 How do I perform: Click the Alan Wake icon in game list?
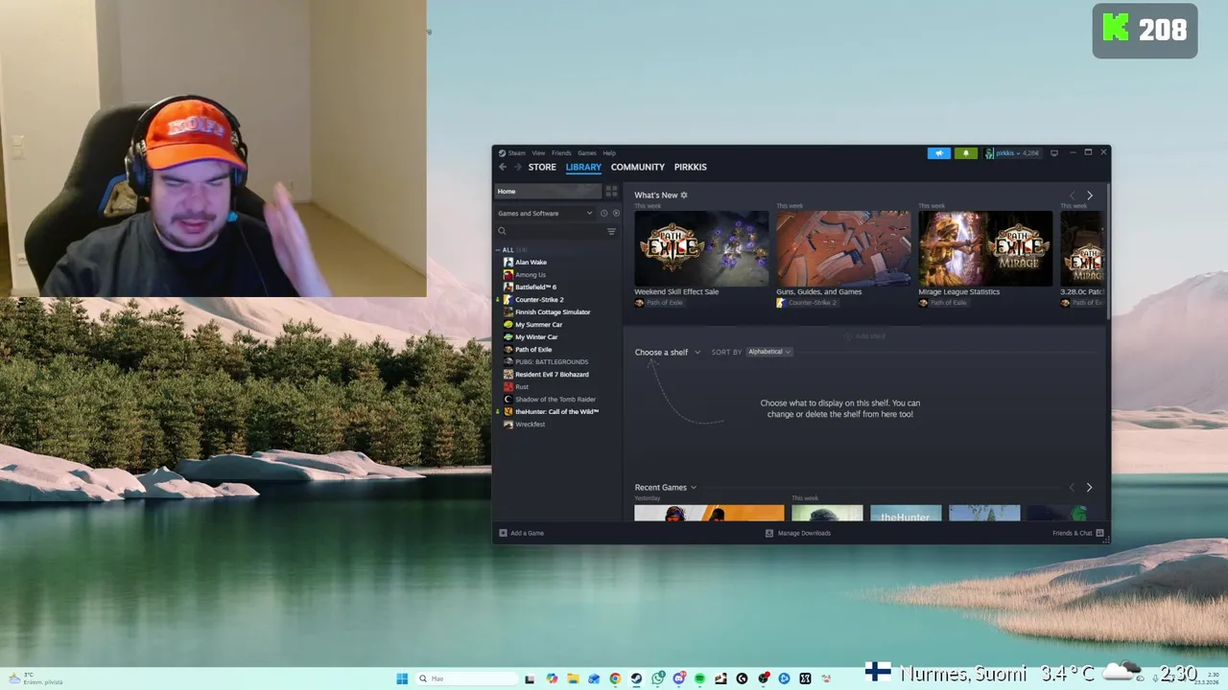pos(508,263)
